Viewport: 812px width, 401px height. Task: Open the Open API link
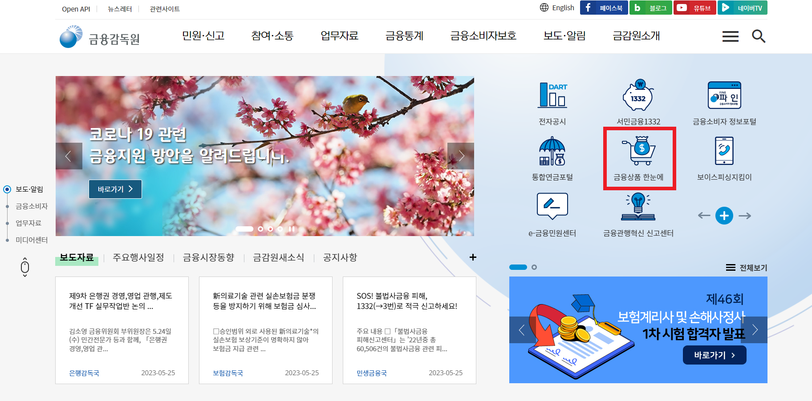point(76,9)
